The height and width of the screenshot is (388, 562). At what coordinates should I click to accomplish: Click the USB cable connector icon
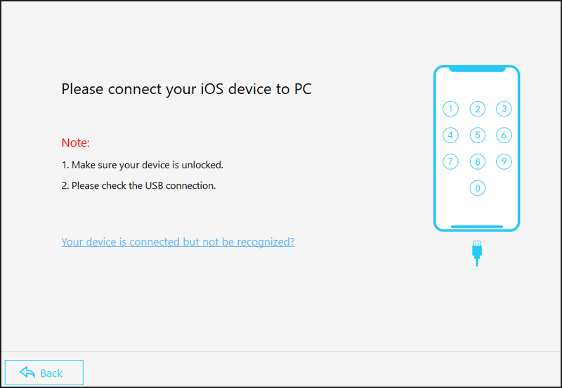pos(477,253)
